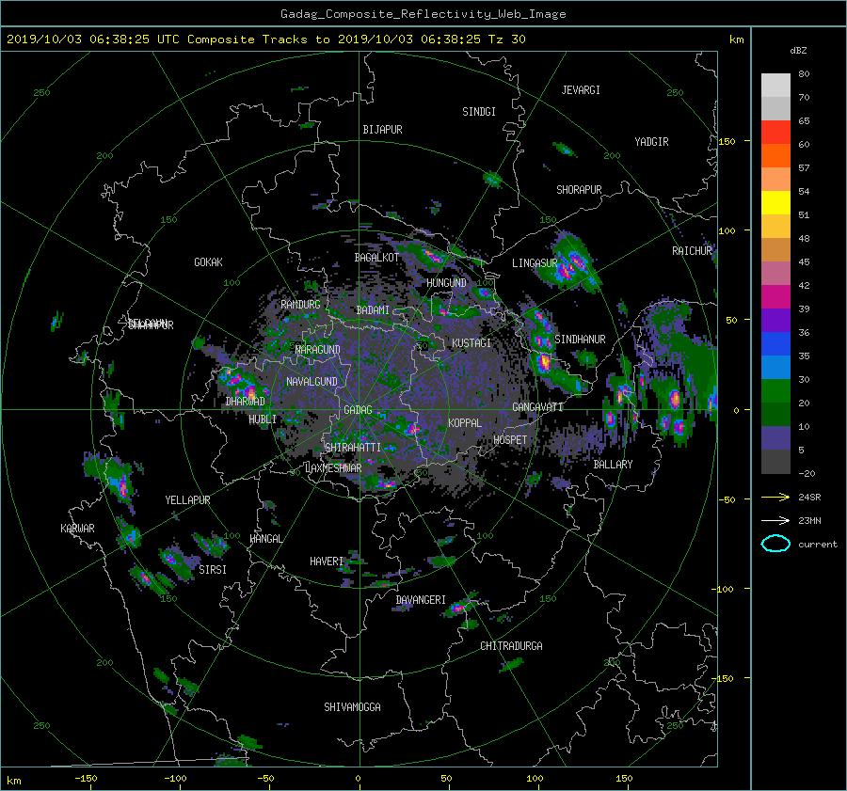Click the BADAMI city label

(373, 310)
